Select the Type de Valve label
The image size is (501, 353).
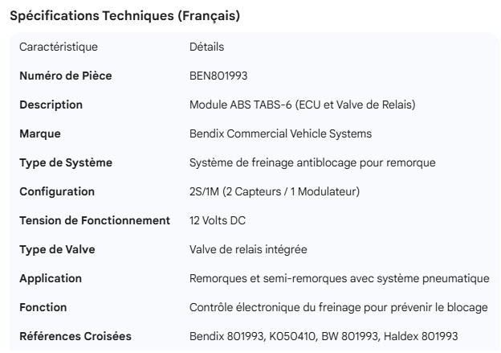click(57, 249)
